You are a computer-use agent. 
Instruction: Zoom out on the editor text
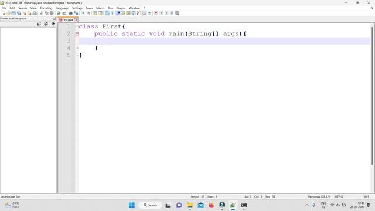[88, 13]
